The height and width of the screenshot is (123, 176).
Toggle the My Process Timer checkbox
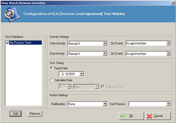tap(7, 43)
